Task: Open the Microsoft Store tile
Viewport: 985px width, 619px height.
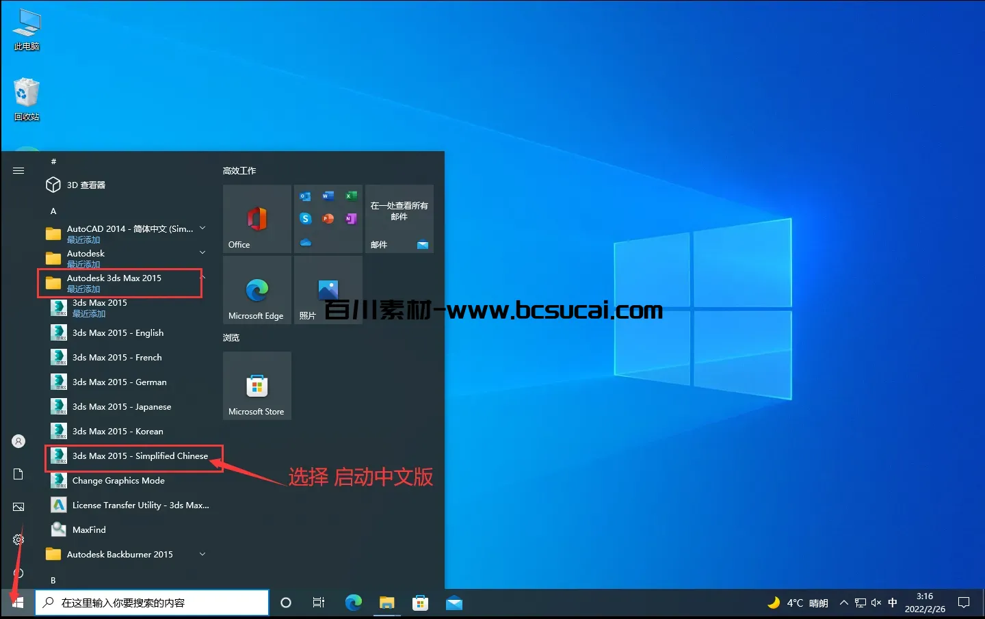Action: (x=257, y=386)
